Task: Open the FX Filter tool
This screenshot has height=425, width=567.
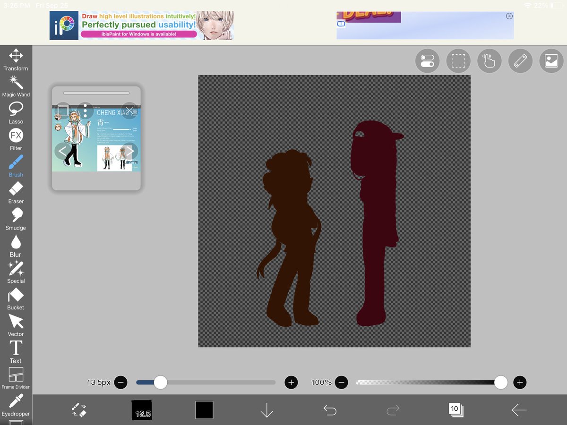Action: pos(16,139)
